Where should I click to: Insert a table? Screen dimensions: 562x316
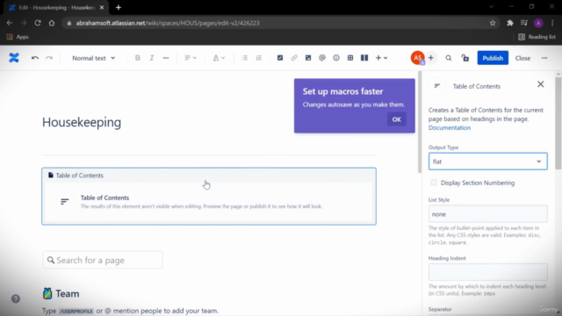click(350, 58)
